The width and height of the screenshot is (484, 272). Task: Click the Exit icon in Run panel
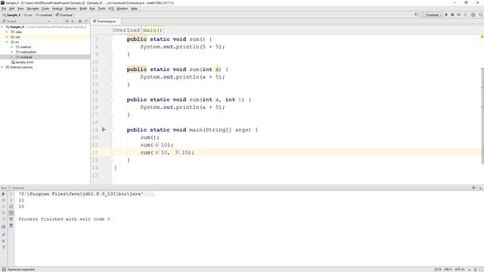[x=3, y=219]
